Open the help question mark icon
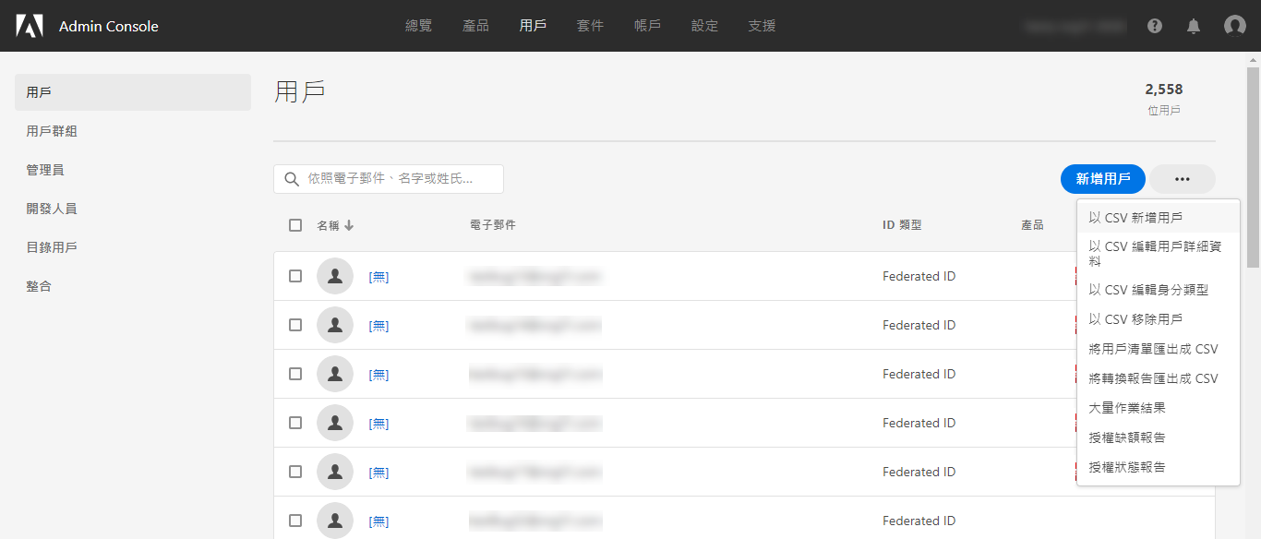The image size is (1261, 539). (1154, 25)
